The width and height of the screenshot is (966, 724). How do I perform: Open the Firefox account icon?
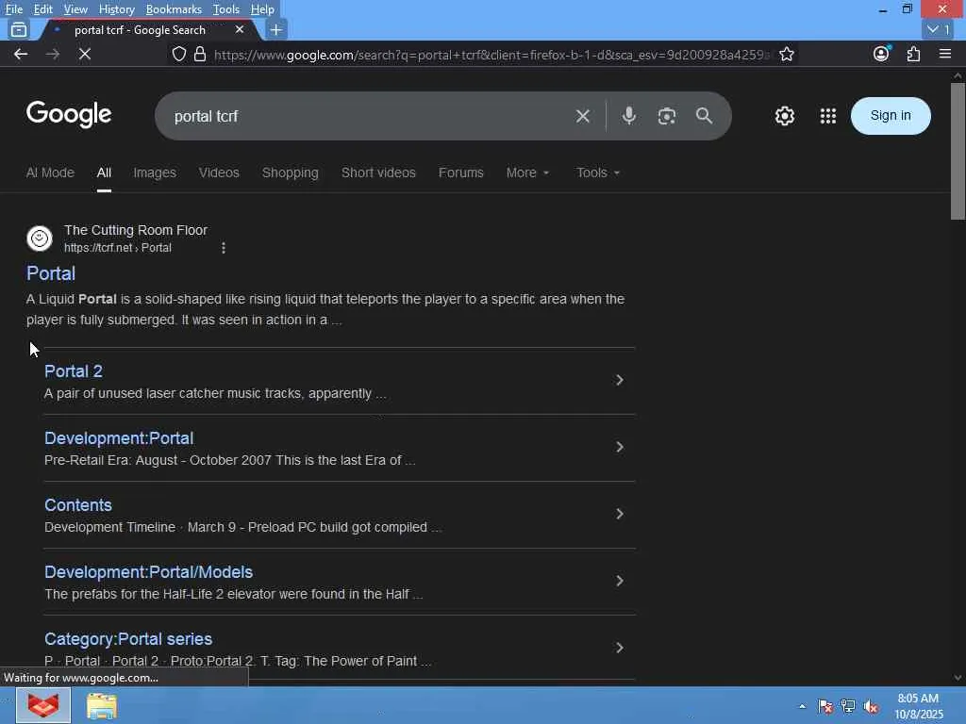pyautogui.click(x=882, y=54)
